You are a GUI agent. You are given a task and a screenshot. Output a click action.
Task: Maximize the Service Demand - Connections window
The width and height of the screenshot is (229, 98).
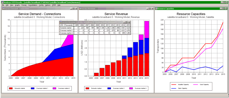click(x=74, y=9)
